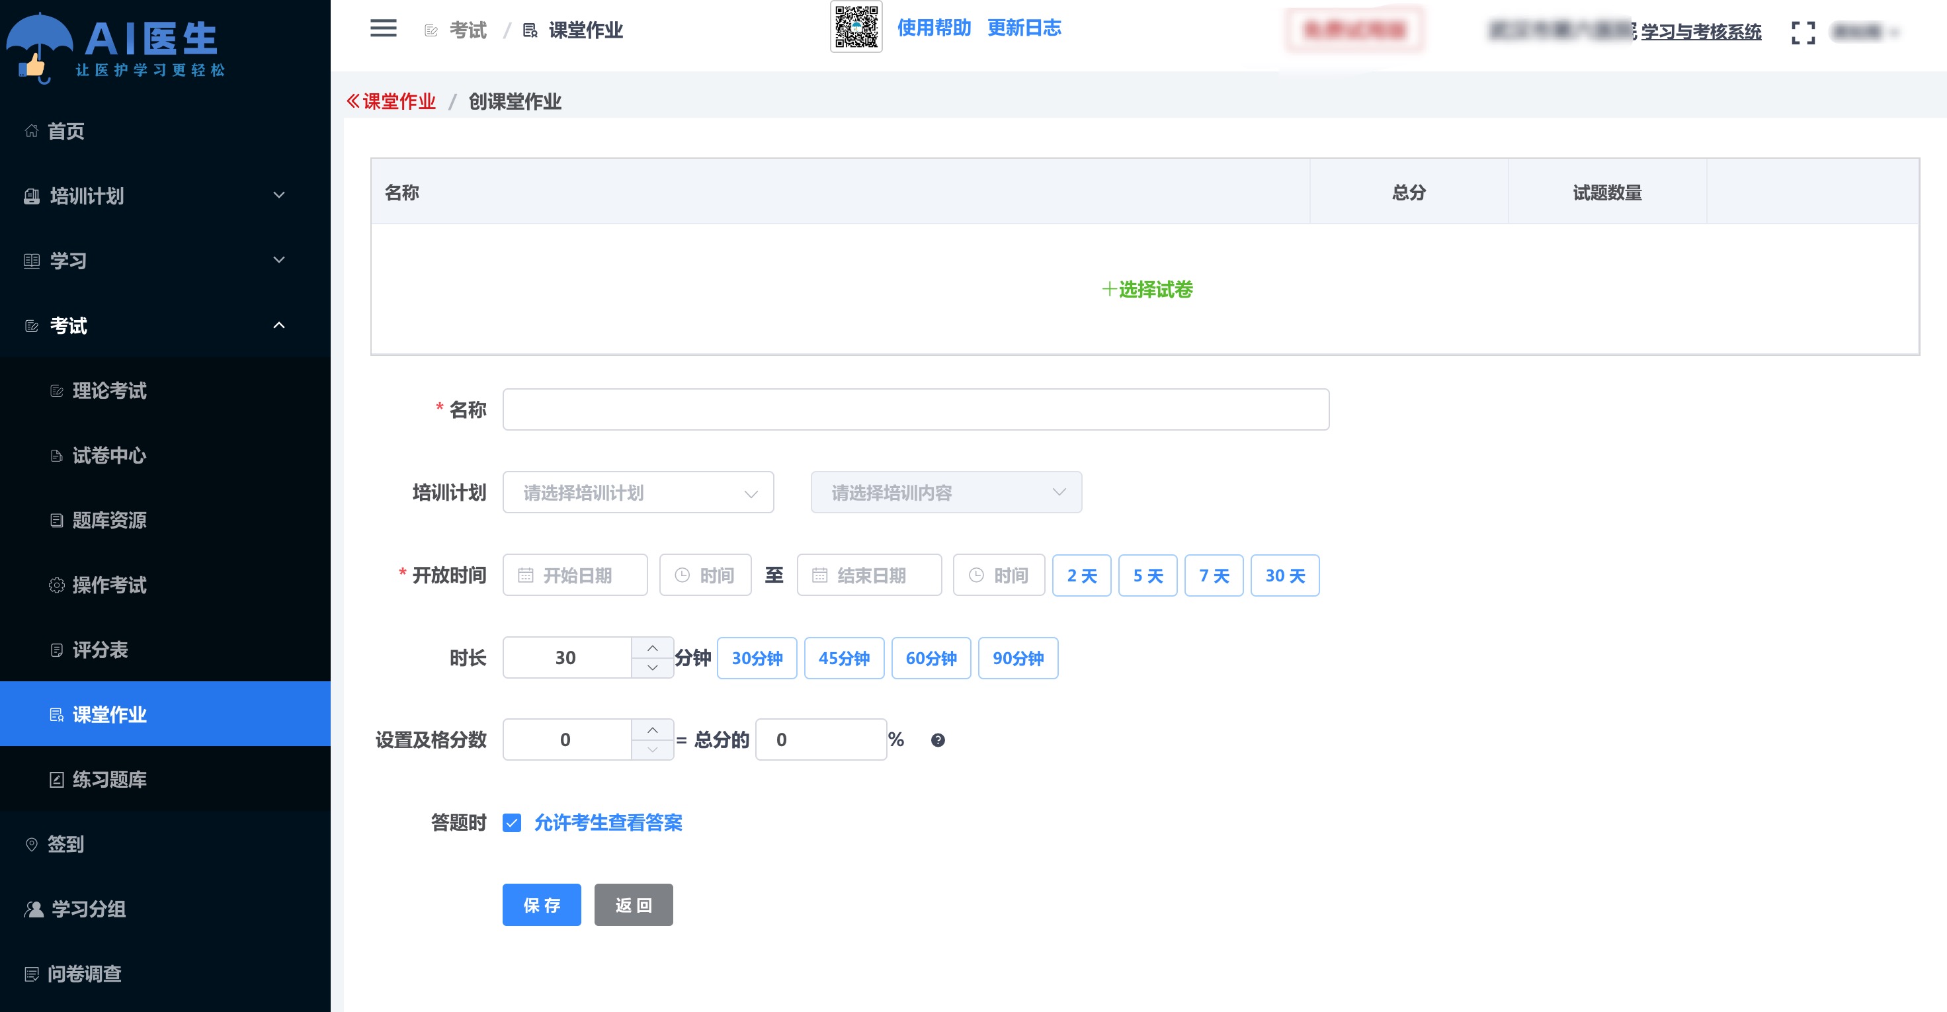This screenshot has height=1012, width=1947.
Task: Click the 练习题库 submenu icon
Action: click(x=57, y=779)
